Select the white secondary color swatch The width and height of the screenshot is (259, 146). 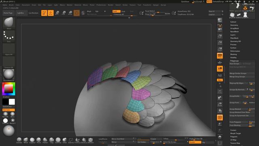(12, 102)
